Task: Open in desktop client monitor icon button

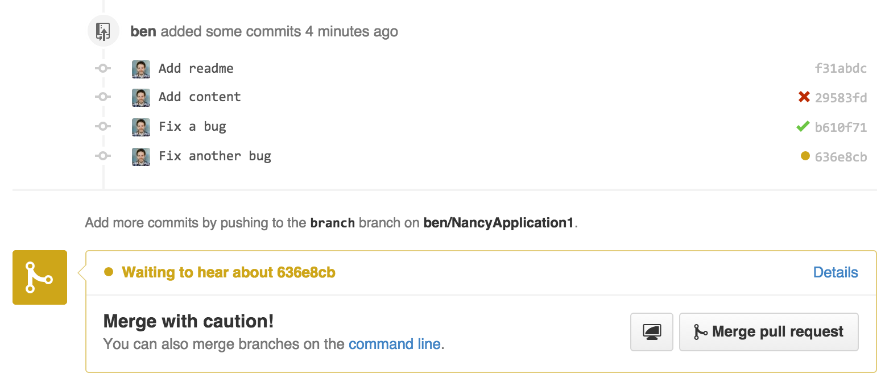Action: (652, 331)
